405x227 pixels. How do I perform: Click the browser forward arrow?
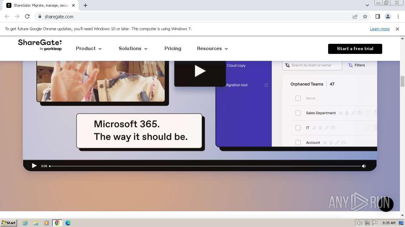[x=17, y=16]
